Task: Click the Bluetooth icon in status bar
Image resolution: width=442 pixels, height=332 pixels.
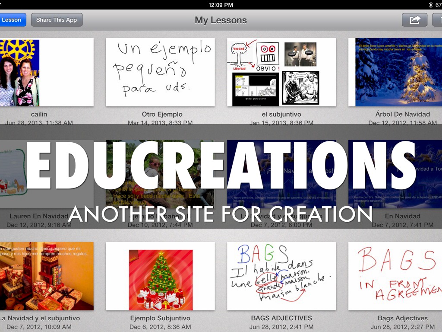Action: (430, 5)
